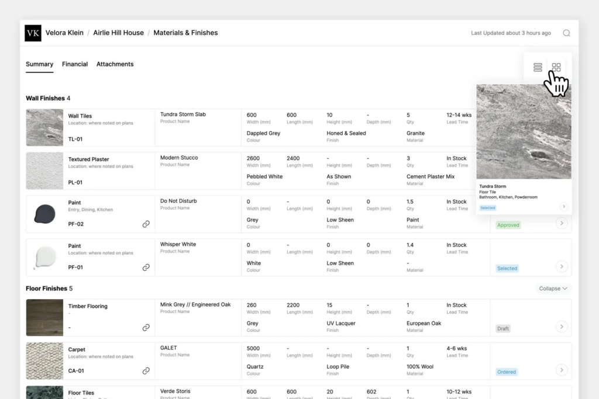Open link icon on PF-02 paint row
The width and height of the screenshot is (599, 399).
(x=146, y=224)
